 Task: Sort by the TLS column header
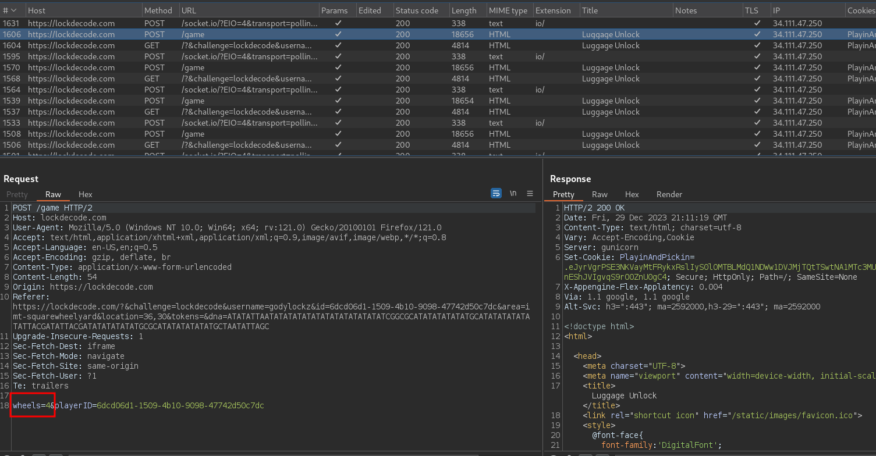click(756, 10)
